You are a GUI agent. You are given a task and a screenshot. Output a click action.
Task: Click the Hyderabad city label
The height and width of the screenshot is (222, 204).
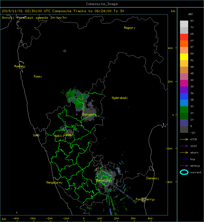[x=120, y=98]
